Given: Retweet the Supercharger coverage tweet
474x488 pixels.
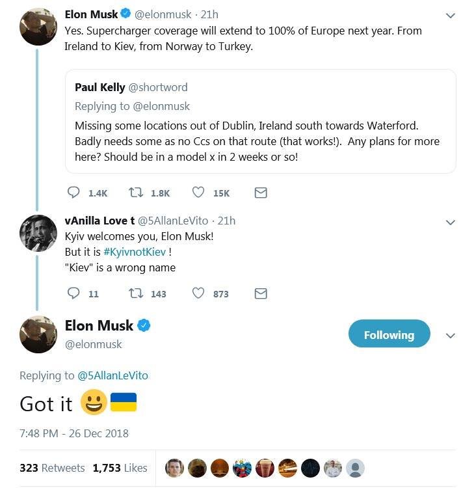Looking at the screenshot, I should click(137, 193).
